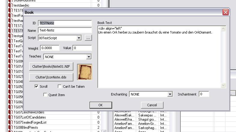The height and width of the screenshot is (132, 236).
Task: Click the ID field containing TESTNotiz
Action: (65, 23)
